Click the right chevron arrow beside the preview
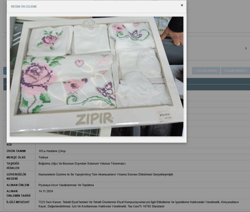250x212 pixels. (246, 48)
